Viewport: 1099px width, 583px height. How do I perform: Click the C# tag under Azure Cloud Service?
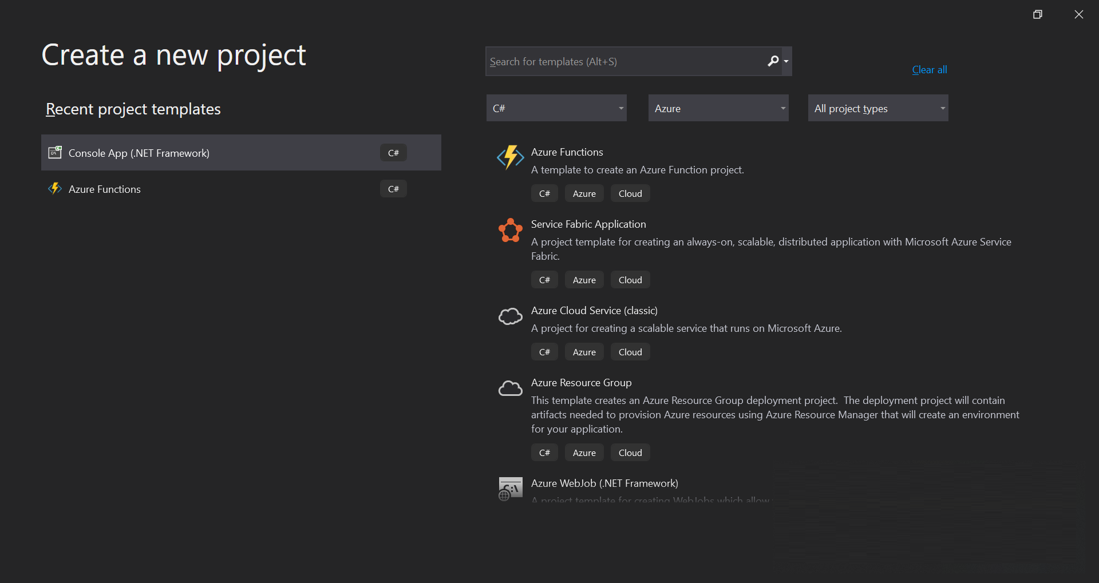coord(544,352)
